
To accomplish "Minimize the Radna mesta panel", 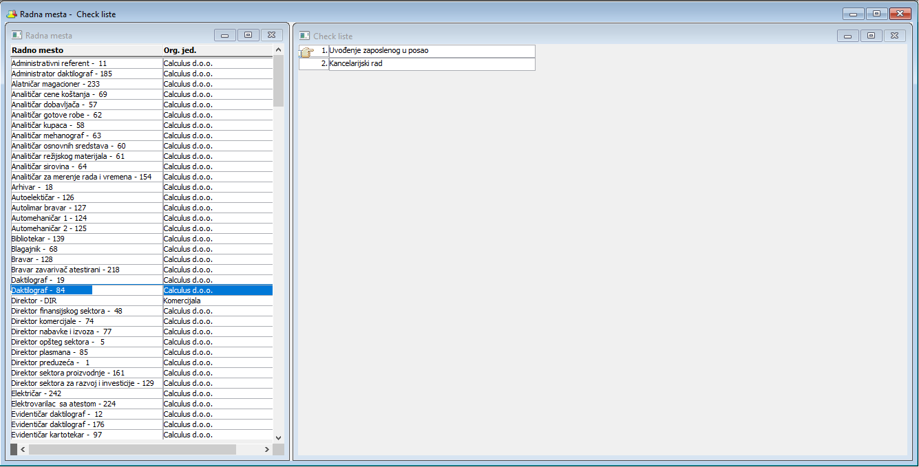I will 224,35.
